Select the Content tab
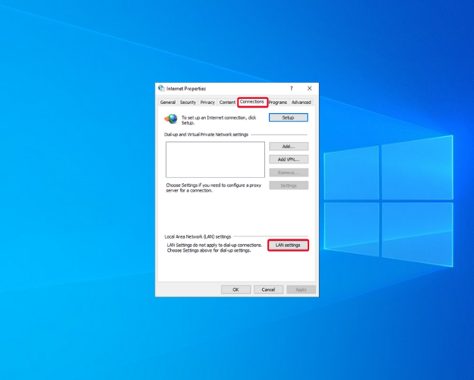 tap(227, 103)
